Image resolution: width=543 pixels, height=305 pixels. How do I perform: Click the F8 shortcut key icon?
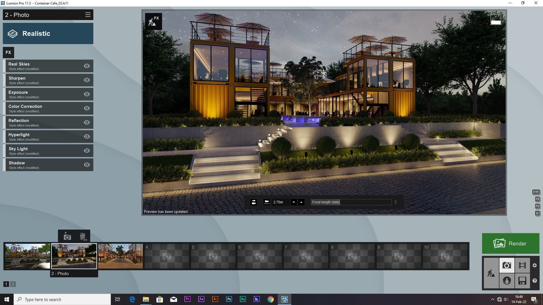(537, 199)
